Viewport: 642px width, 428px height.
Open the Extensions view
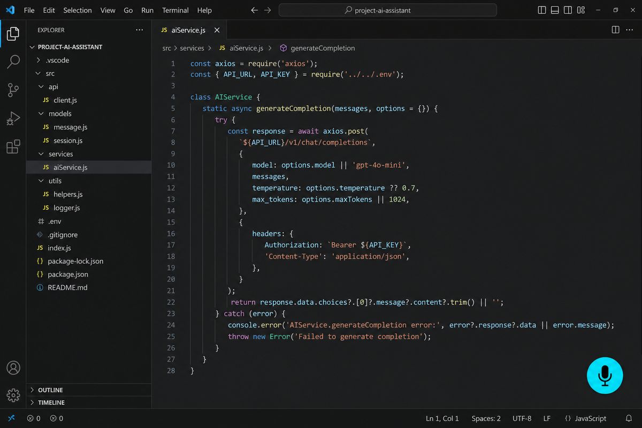coord(13,147)
